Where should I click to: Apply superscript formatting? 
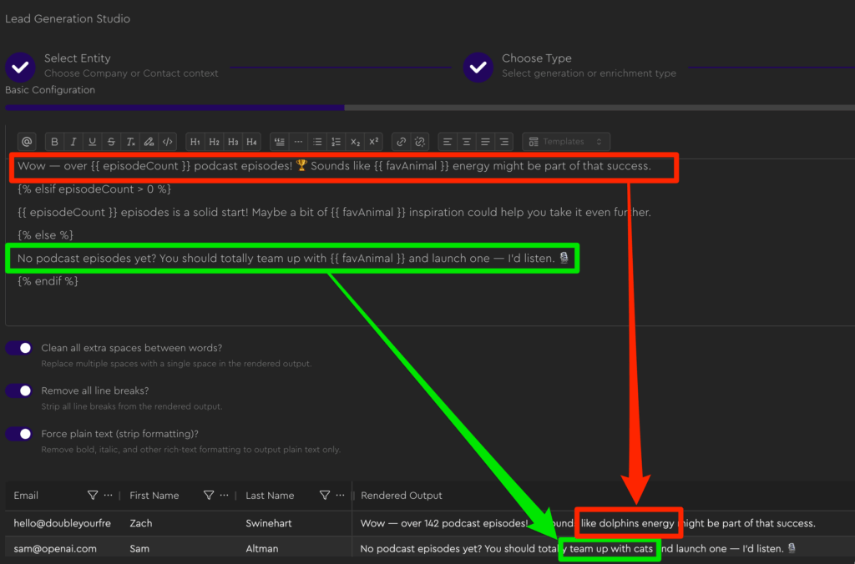pyautogui.click(x=374, y=142)
